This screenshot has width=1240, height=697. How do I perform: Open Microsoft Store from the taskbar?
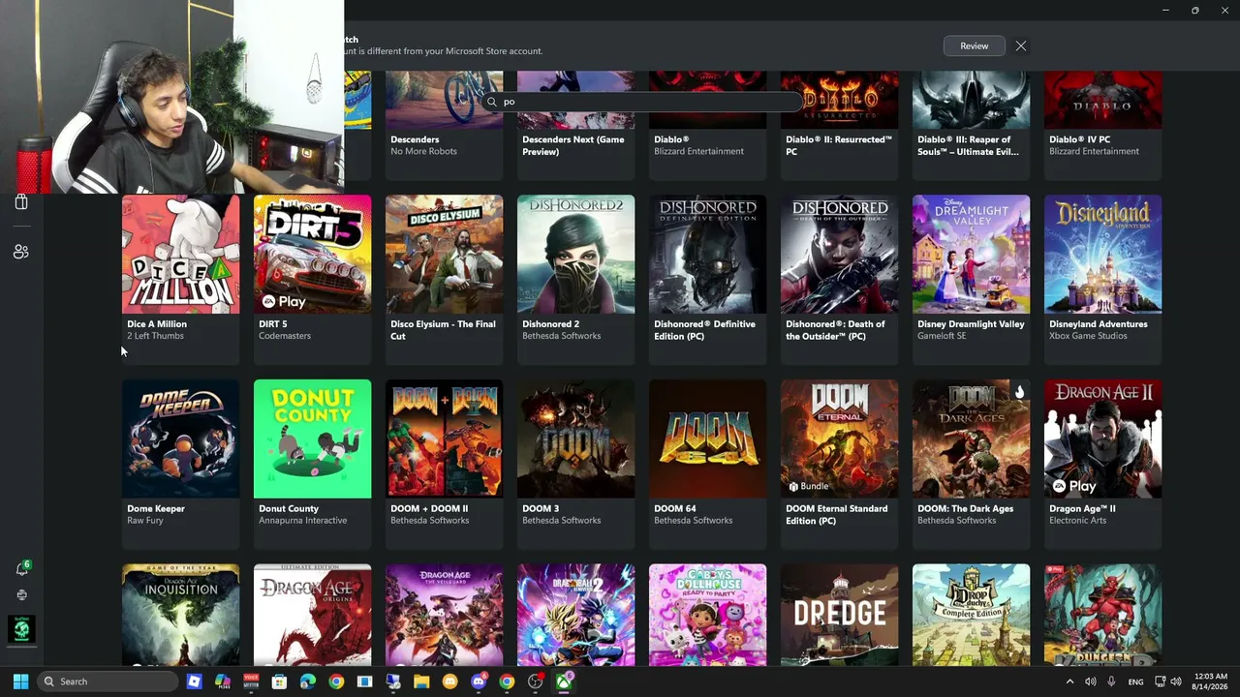(x=279, y=682)
